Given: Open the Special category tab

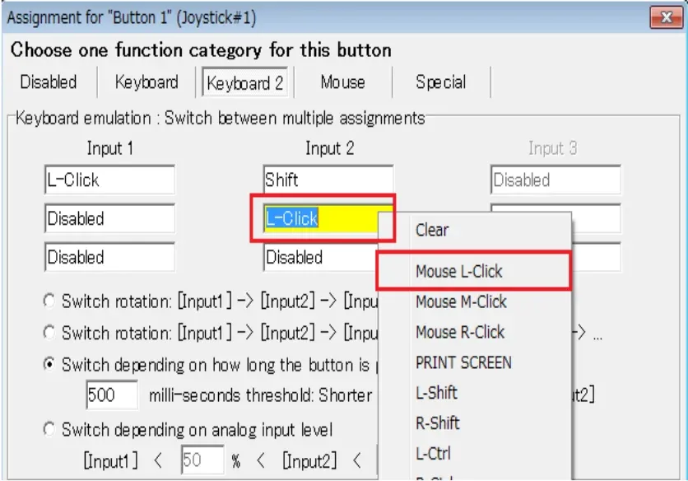Looking at the screenshot, I should [x=441, y=82].
